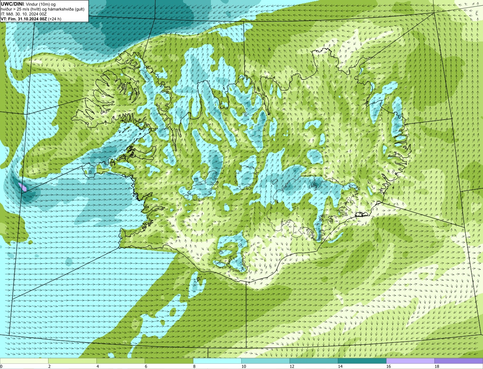The height and width of the screenshot is (369, 483).
Task: Click the scale label "6"
Action: [x=146, y=366]
